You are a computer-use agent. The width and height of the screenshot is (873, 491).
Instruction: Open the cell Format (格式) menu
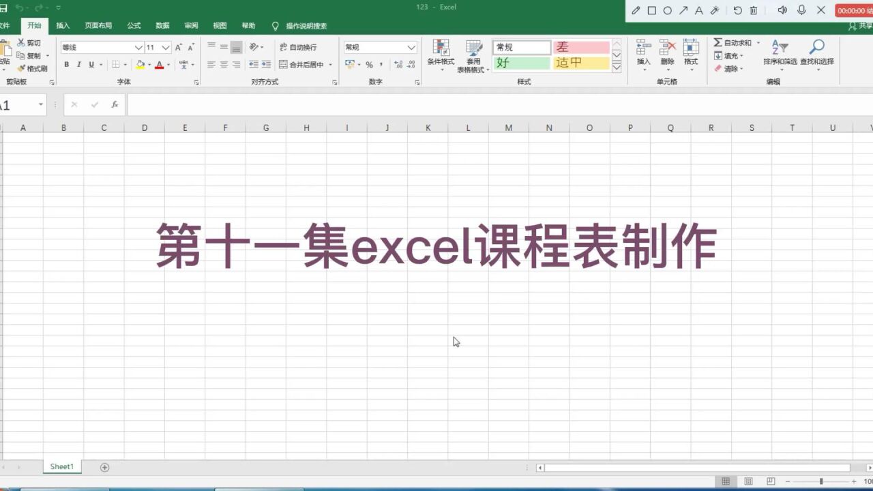click(x=691, y=55)
